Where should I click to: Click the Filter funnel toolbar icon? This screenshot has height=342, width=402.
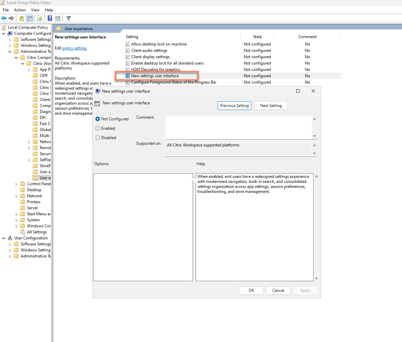click(68, 18)
